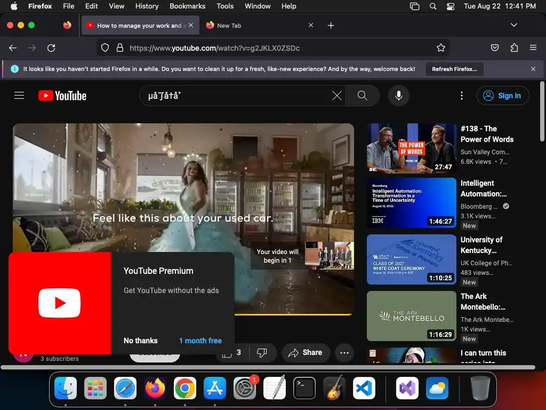The width and height of the screenshot is (546, 410).
Task: Open the Trash in the Dock
Action: (480, 388)
